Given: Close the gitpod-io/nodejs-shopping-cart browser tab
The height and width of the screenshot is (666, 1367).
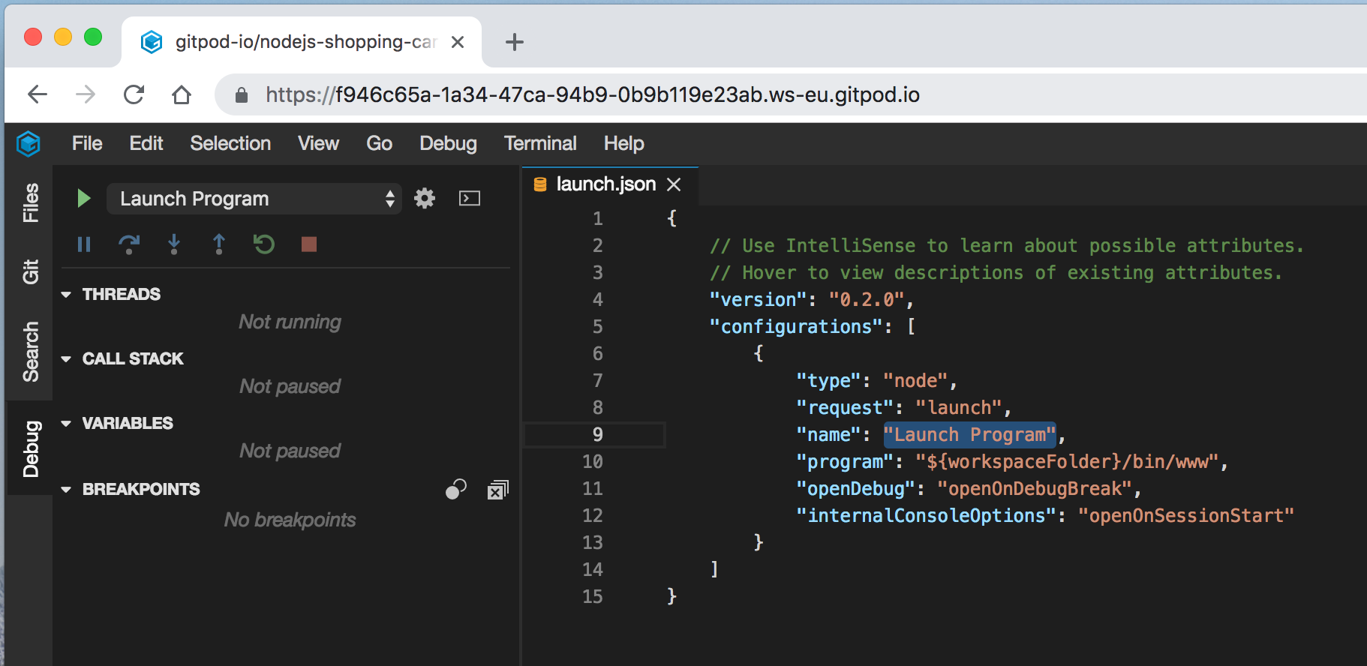Looking at the screenshot, I should tap(457, 42).
